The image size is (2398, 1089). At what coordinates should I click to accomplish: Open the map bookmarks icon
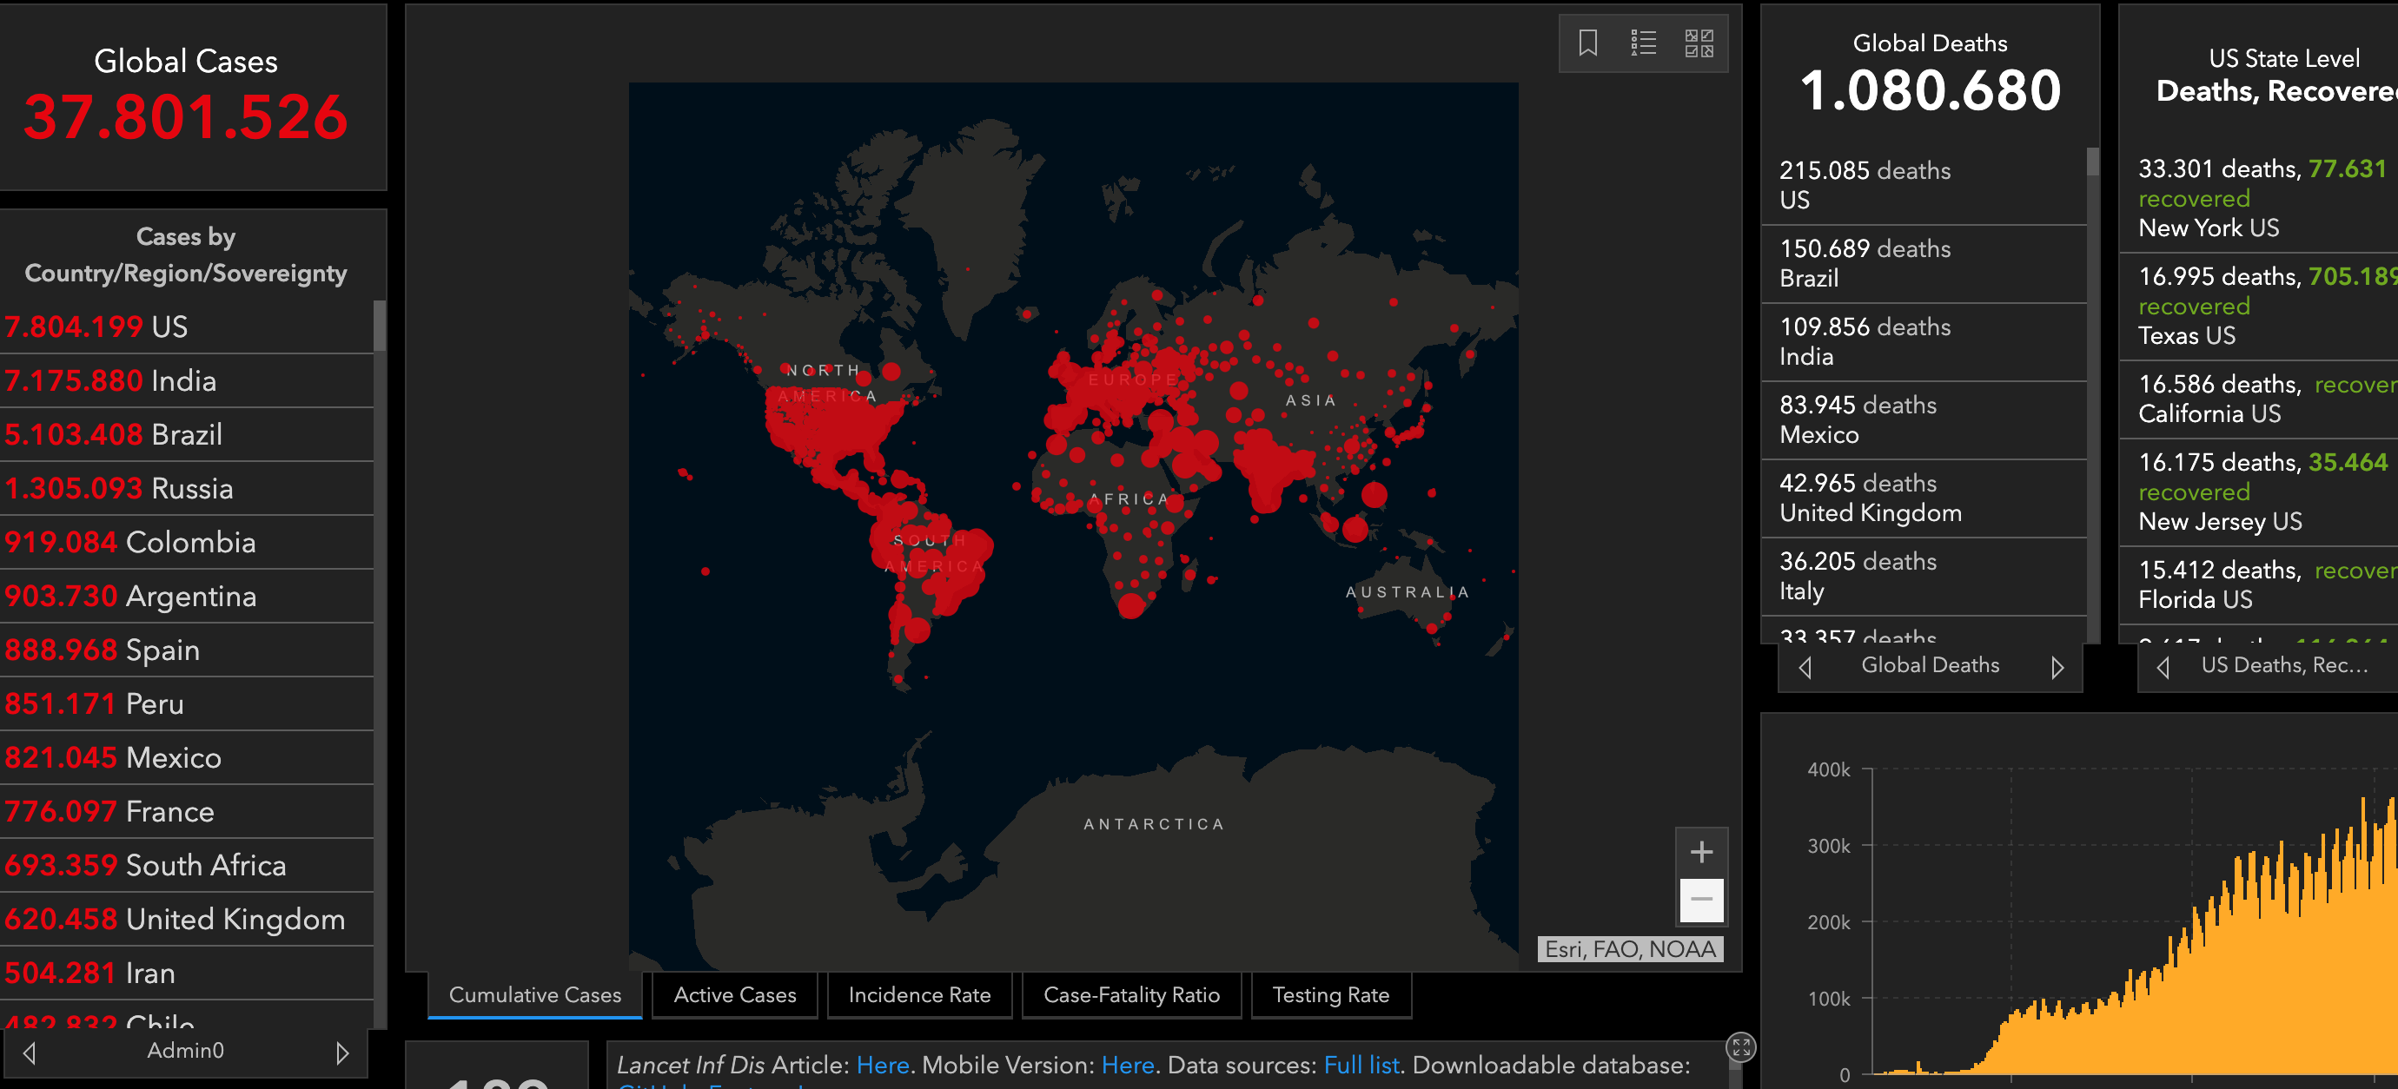(1587, 43)
